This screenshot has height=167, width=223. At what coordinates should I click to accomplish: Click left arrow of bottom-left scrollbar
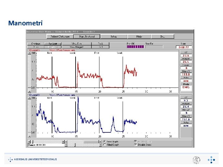pos(29,142)
